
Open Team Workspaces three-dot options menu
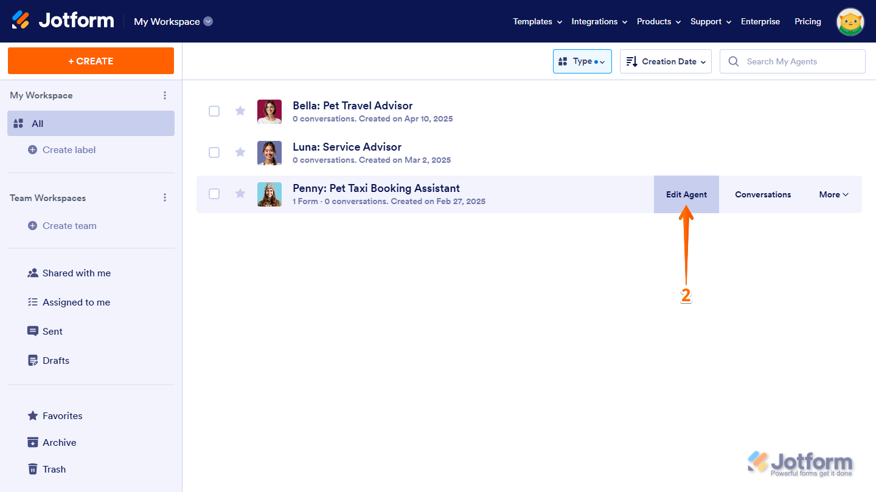click(x=164, y=198)
